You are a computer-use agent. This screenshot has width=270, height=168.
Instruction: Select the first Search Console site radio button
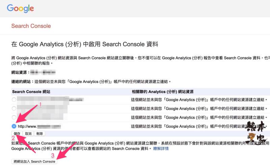14,99
